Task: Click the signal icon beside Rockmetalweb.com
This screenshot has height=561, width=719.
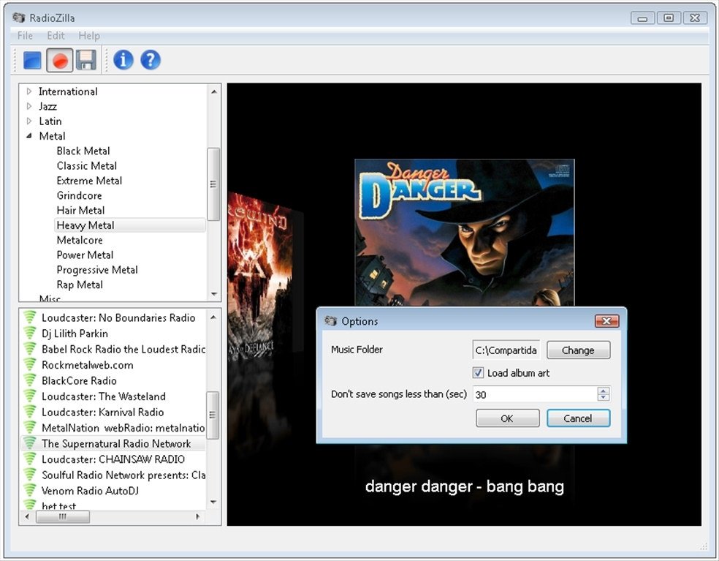Action: coord(30,364)
